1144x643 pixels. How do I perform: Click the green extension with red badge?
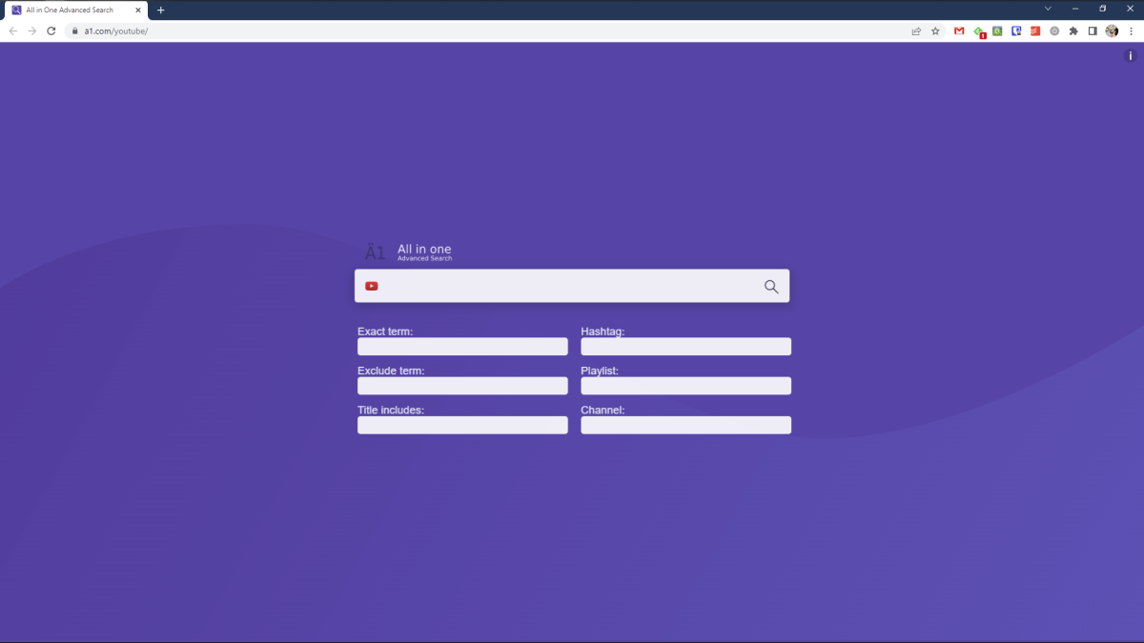coord(979,31)
